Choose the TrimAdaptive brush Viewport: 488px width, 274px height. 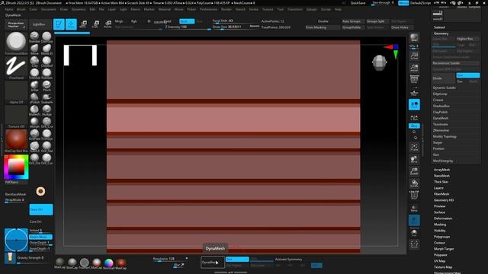pos(34,73)
